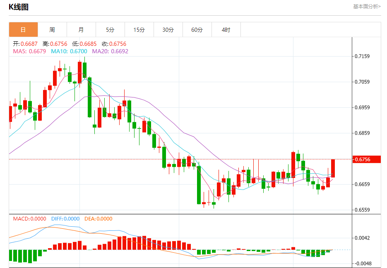The width and height of the screenshot is (387, 268).
Task: Click the MA5: 0.6679 label
Action: [29, 51]
